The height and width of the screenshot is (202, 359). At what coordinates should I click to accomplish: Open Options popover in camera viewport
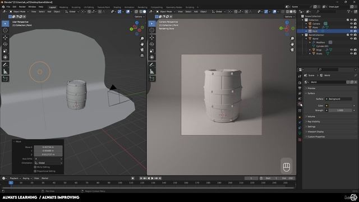tap(289, 17)
